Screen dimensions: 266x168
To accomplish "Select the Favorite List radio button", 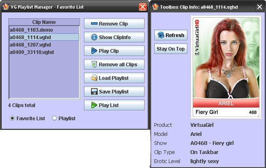I will (x=12, y=119).
